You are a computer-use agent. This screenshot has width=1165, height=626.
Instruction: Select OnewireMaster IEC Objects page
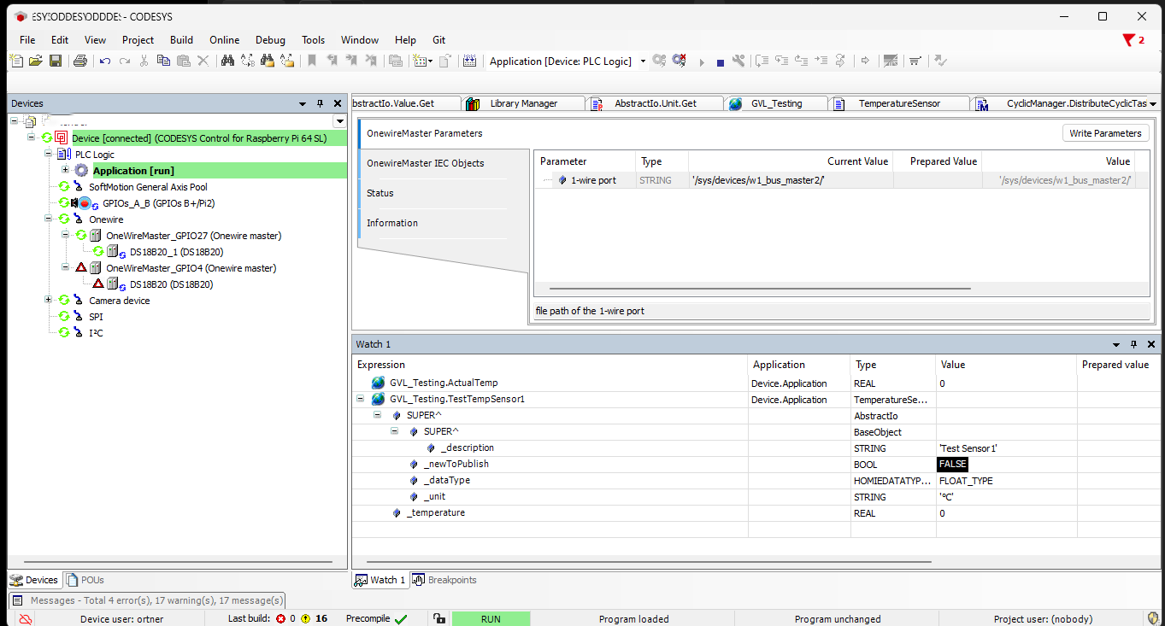426,163
